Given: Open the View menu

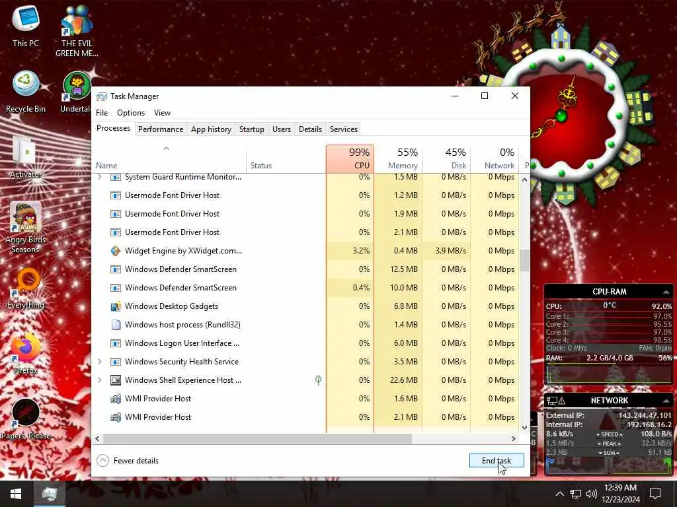Looking at the screenshot, I should (x=163, y=112).
